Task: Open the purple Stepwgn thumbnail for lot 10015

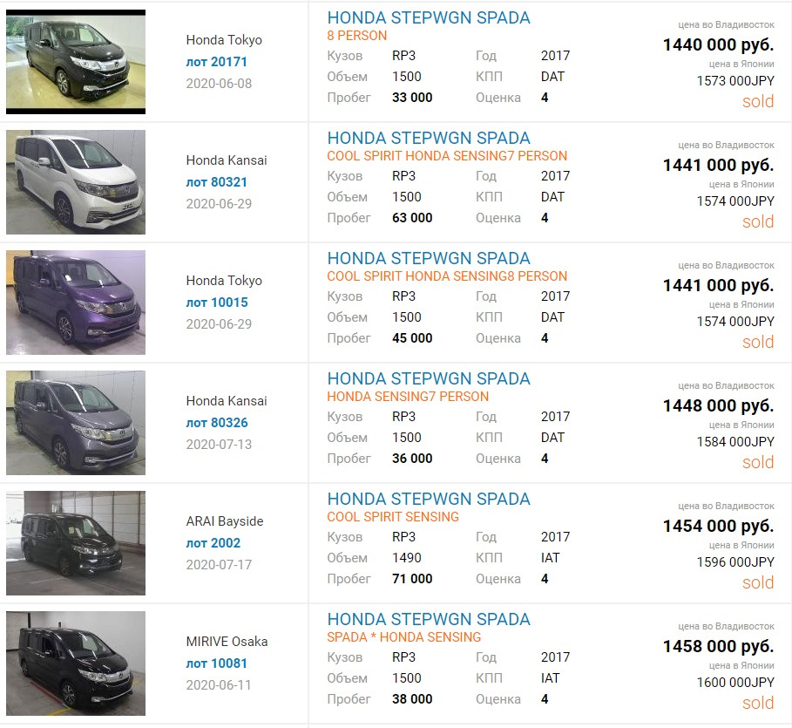Action: pos(76,303)
